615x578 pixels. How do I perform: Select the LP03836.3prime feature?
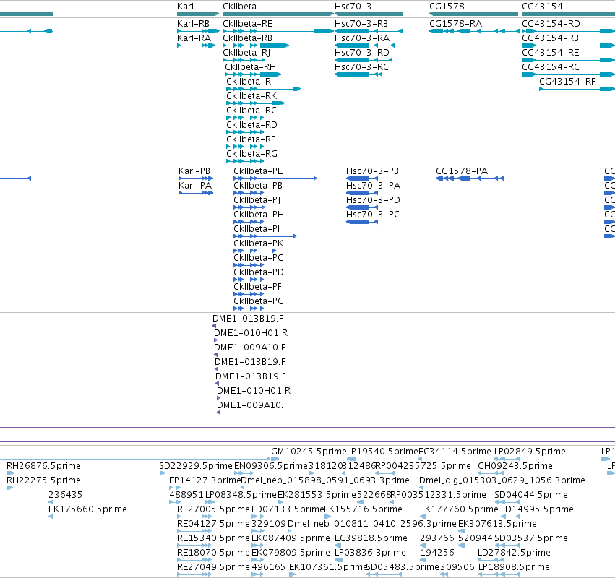(x=370, y=553)
